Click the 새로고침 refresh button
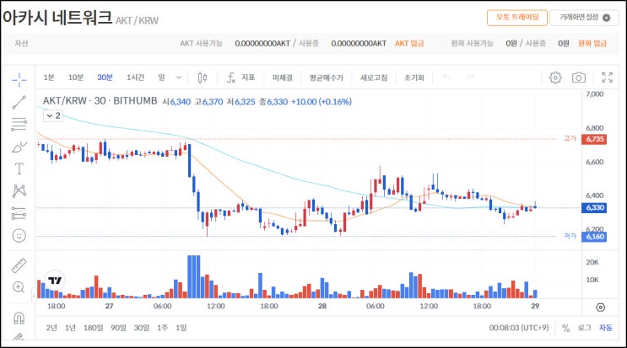 pyautogui.click(x=374, y=78)
